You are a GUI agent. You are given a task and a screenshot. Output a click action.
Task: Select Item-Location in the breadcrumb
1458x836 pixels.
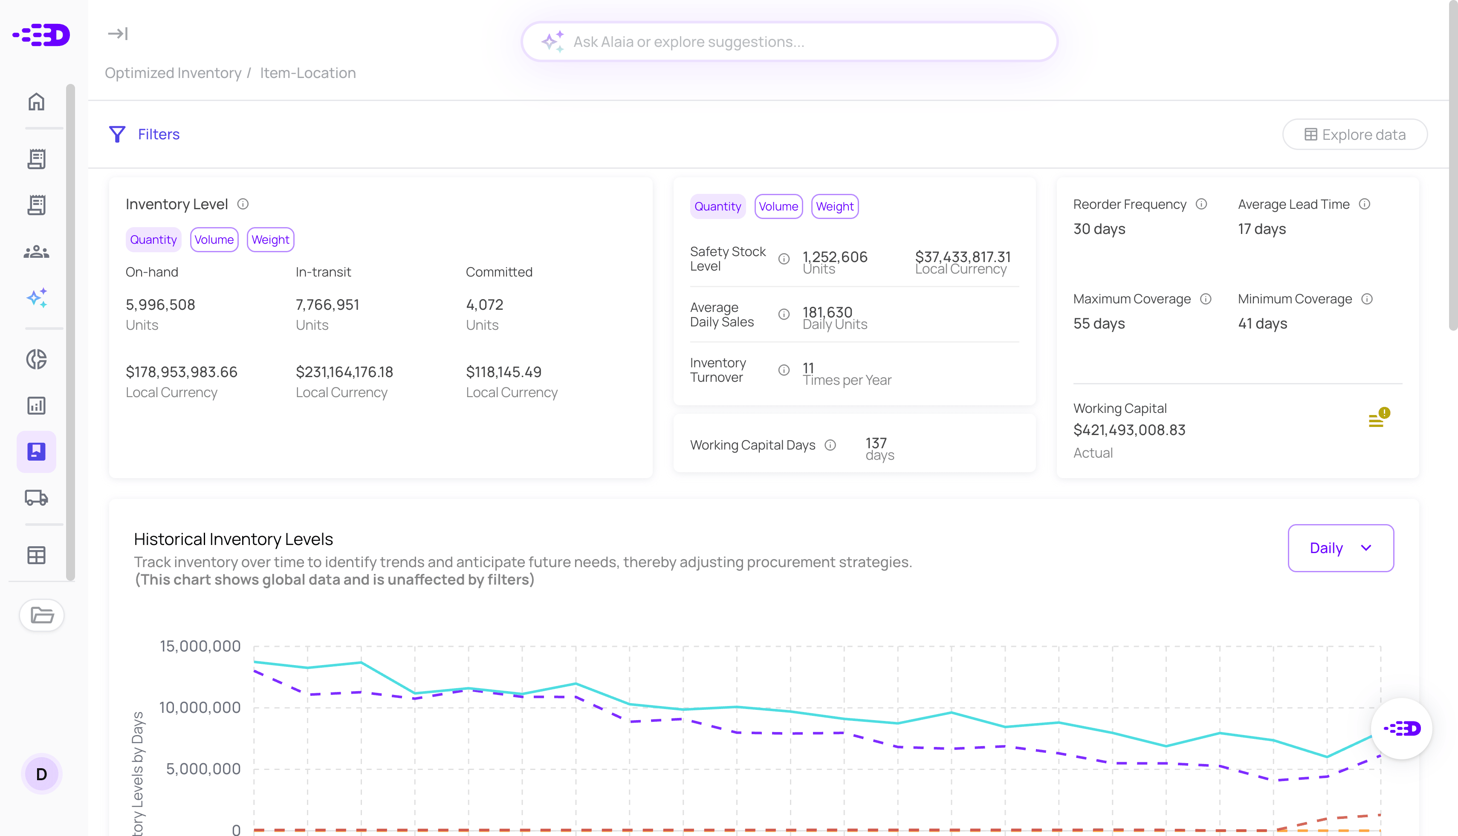coord(307,73)
